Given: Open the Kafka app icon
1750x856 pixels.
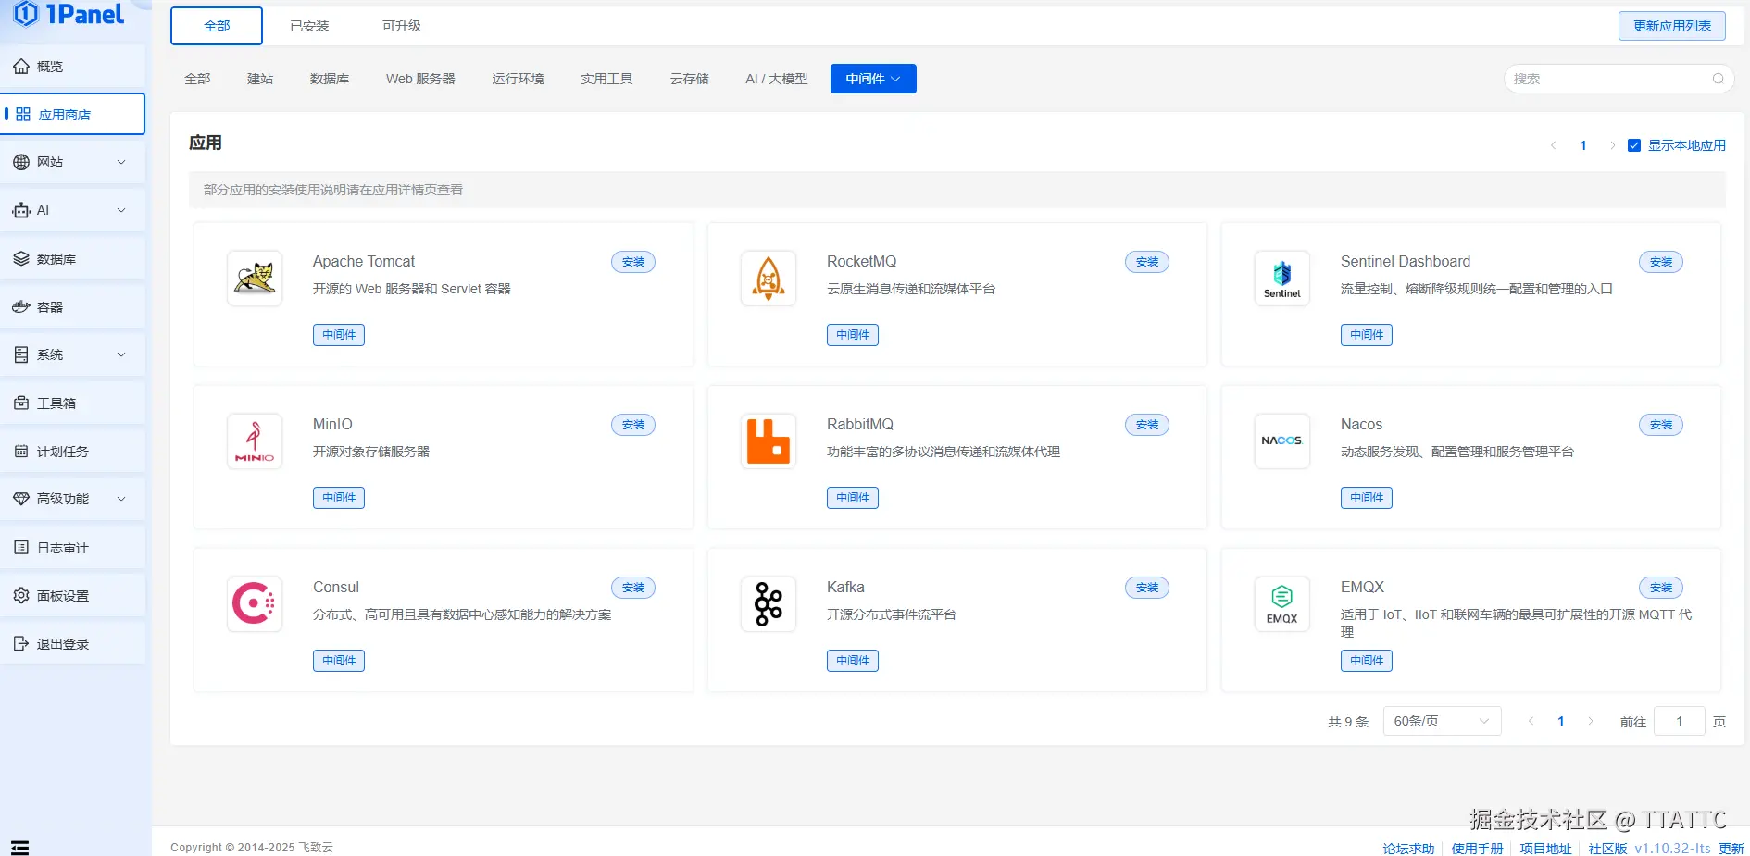Looking at the screenshot, I should coord(769,603).
